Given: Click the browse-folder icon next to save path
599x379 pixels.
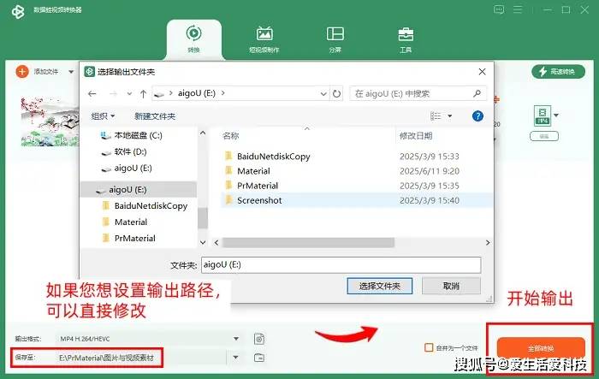Looking at the screenshot, I should (258, 357).
